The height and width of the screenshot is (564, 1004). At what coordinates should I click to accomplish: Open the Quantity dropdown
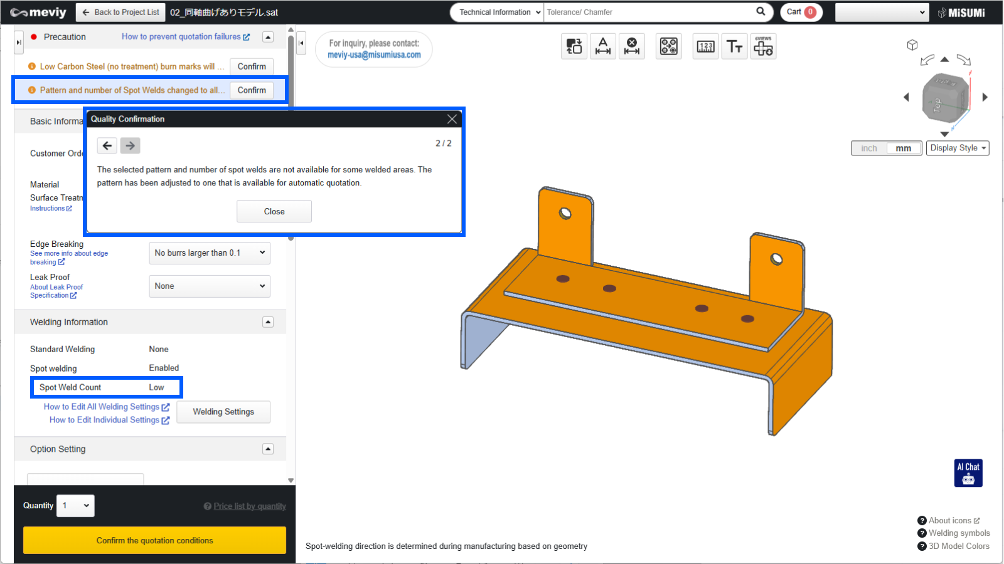(75, 506)
